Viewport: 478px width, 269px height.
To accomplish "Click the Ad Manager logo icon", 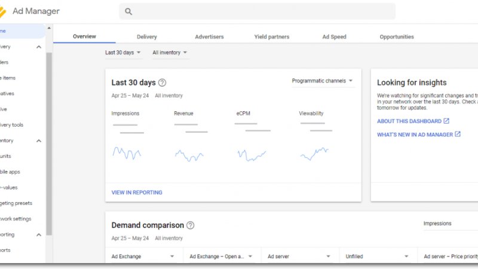I will point(4,11).
